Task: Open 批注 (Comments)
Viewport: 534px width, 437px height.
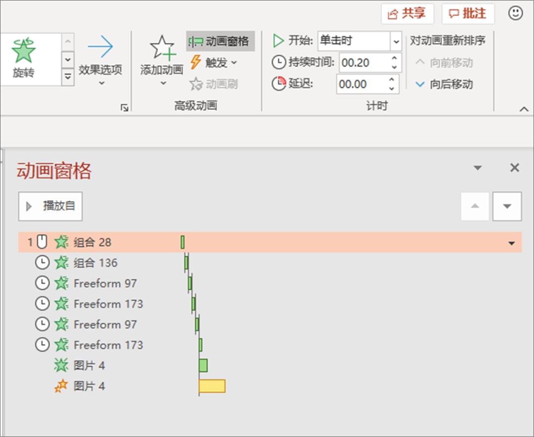Action: 467,13
